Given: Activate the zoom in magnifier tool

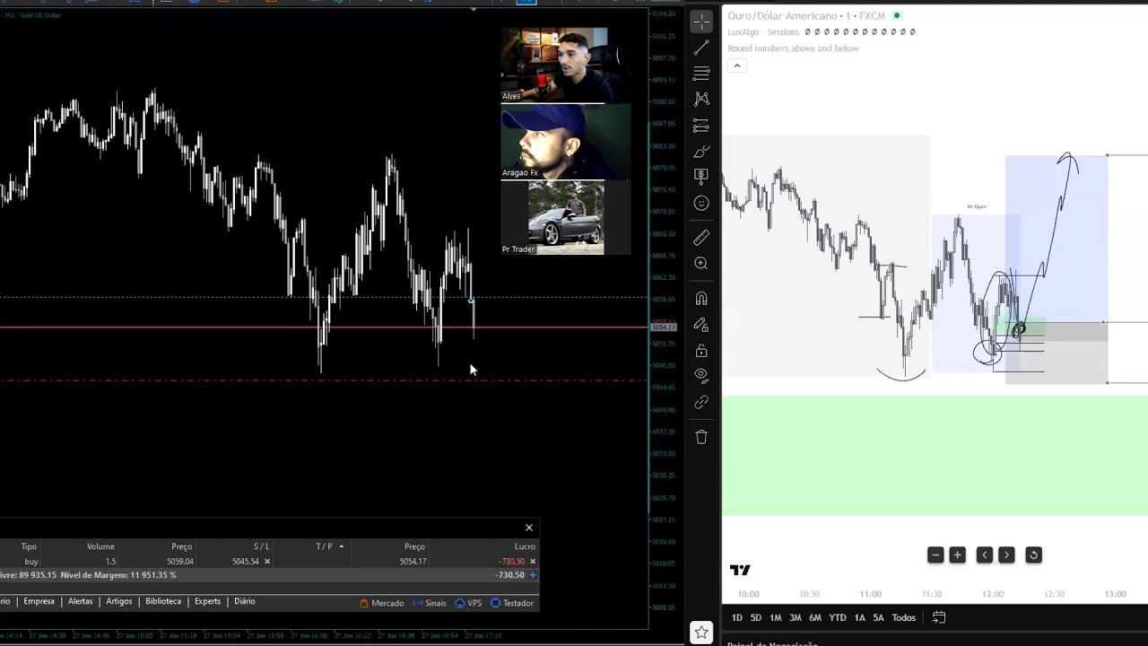Looking at the screenshot, I should tap(701, 263).
